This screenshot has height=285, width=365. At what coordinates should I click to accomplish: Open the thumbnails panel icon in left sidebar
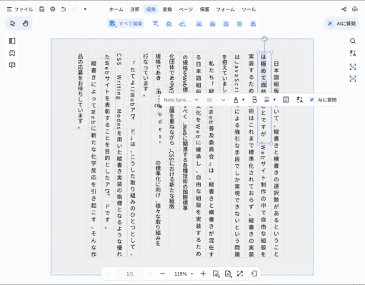[12, 41]
